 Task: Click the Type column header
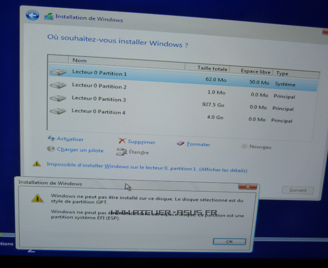coord(282,73)
